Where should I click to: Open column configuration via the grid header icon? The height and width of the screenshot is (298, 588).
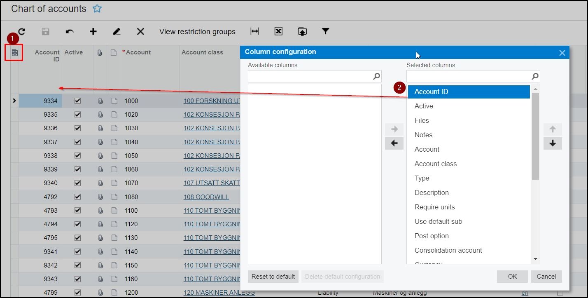[x=14, y=53]
